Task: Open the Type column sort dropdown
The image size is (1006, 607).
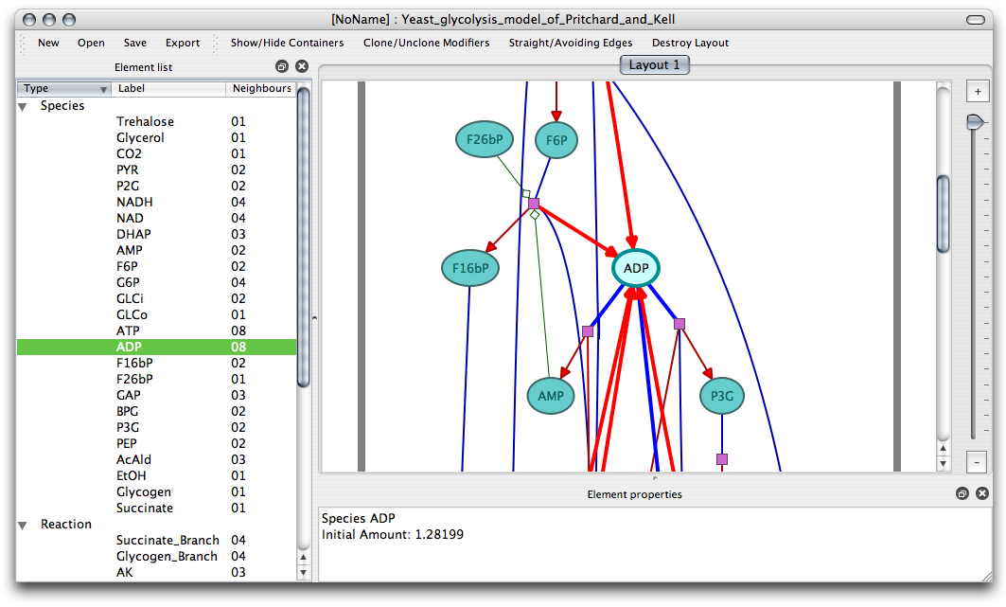Action: [103, 89]
